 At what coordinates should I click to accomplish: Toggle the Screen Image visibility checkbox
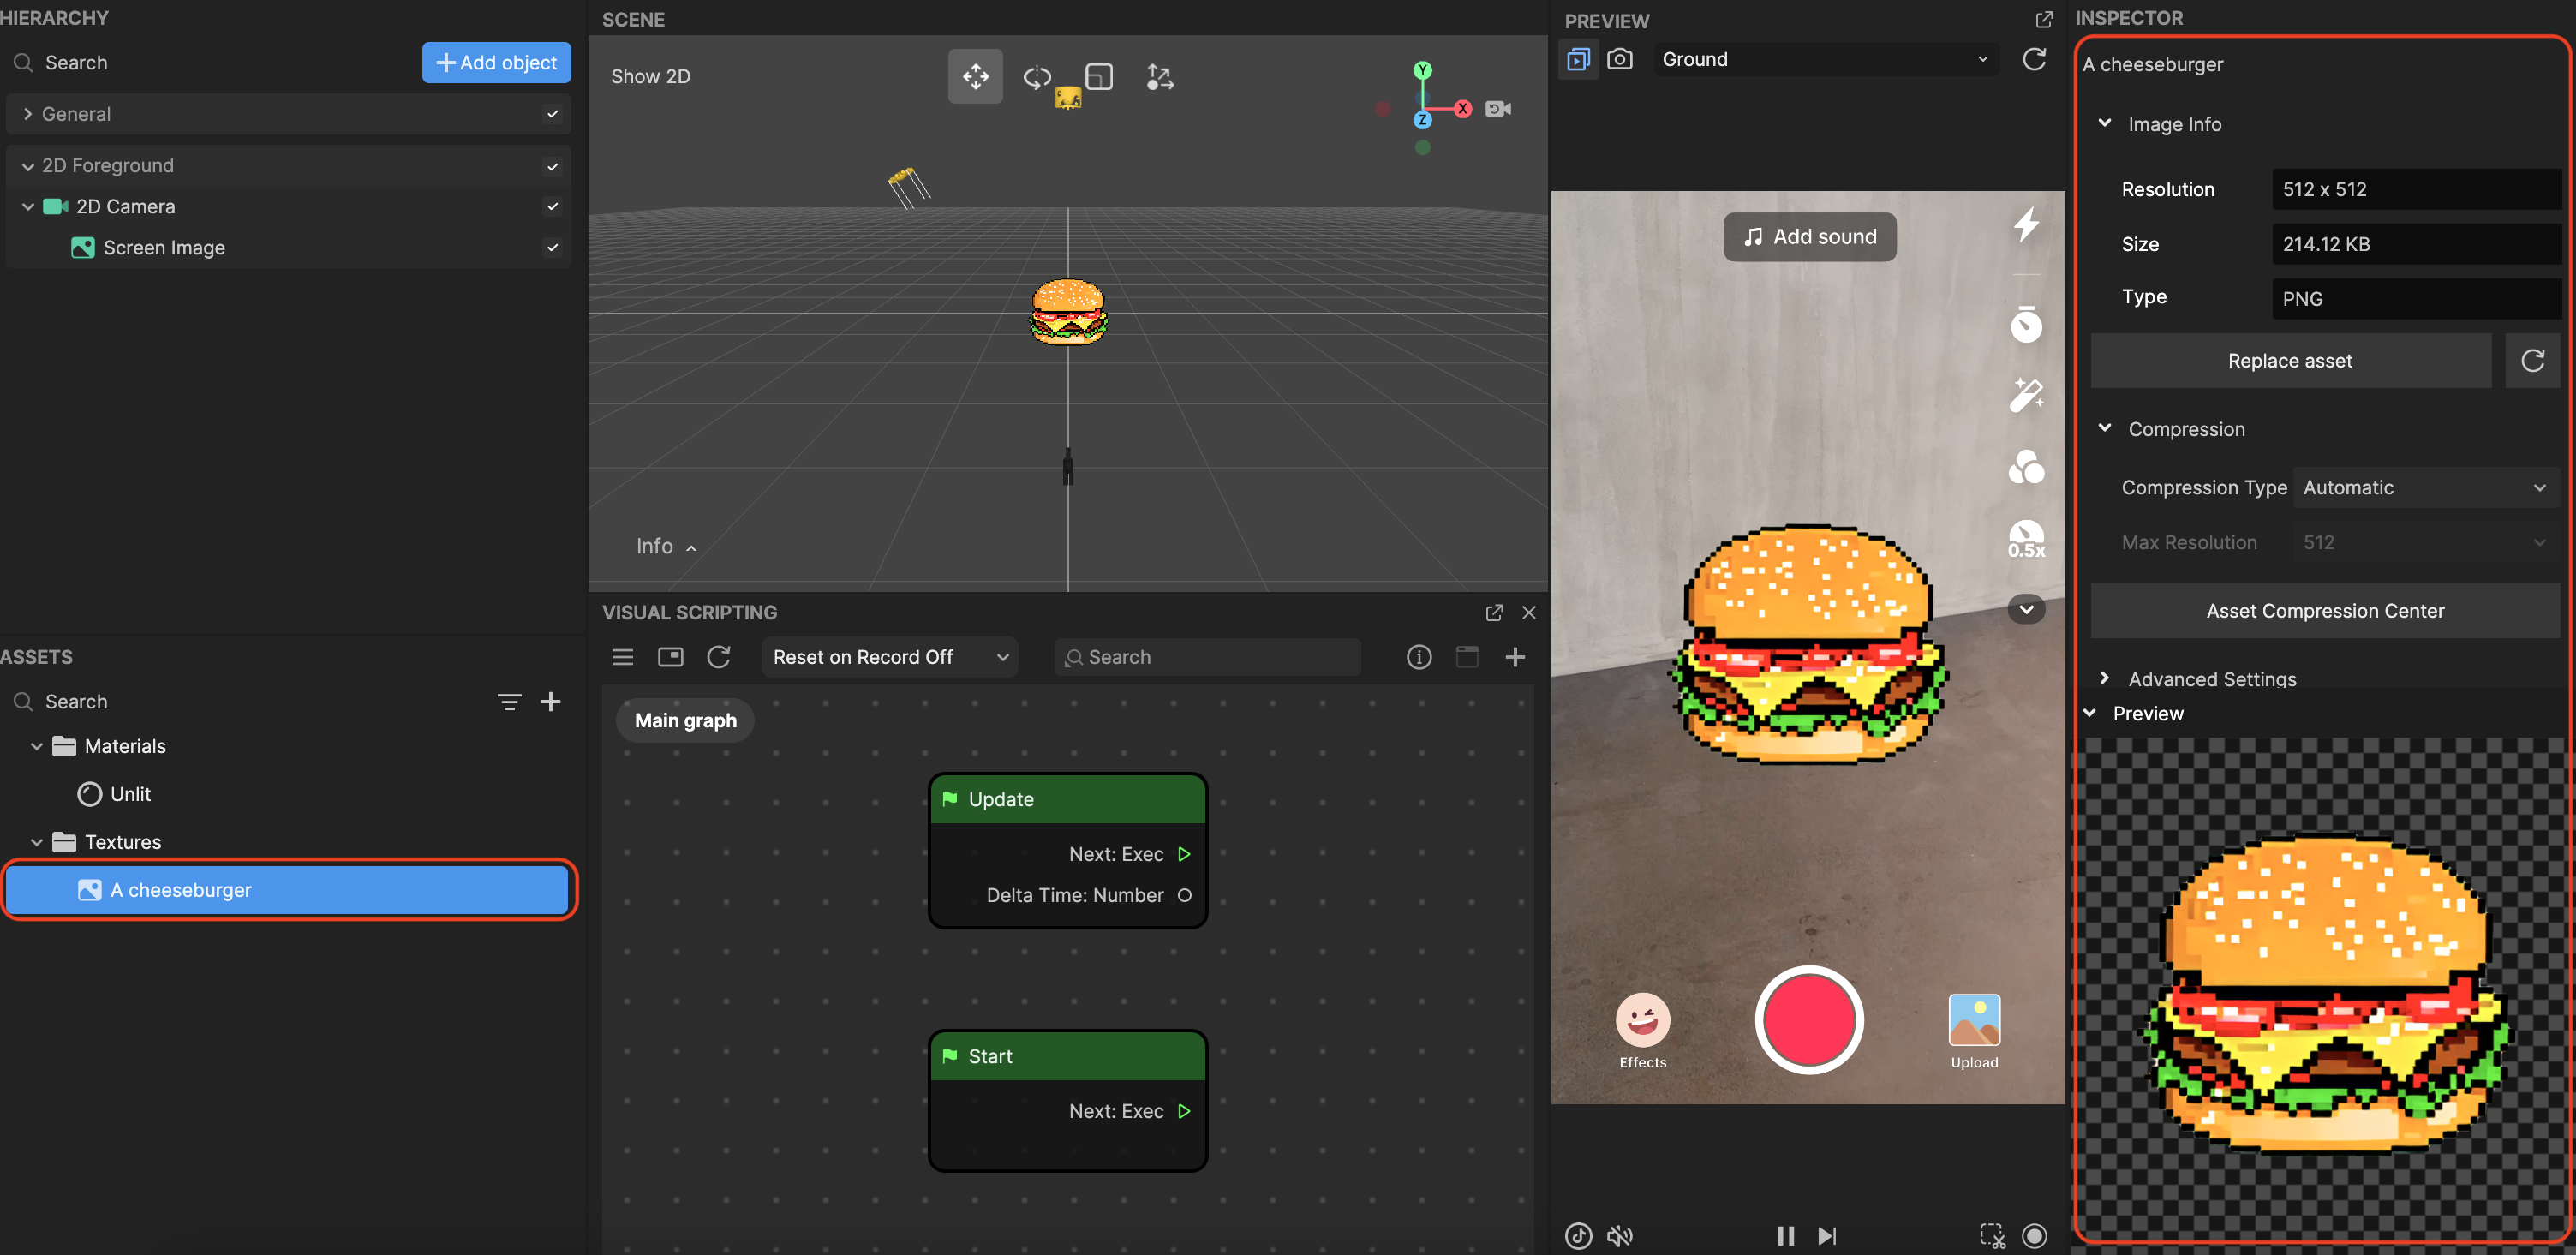coord(552,247)
